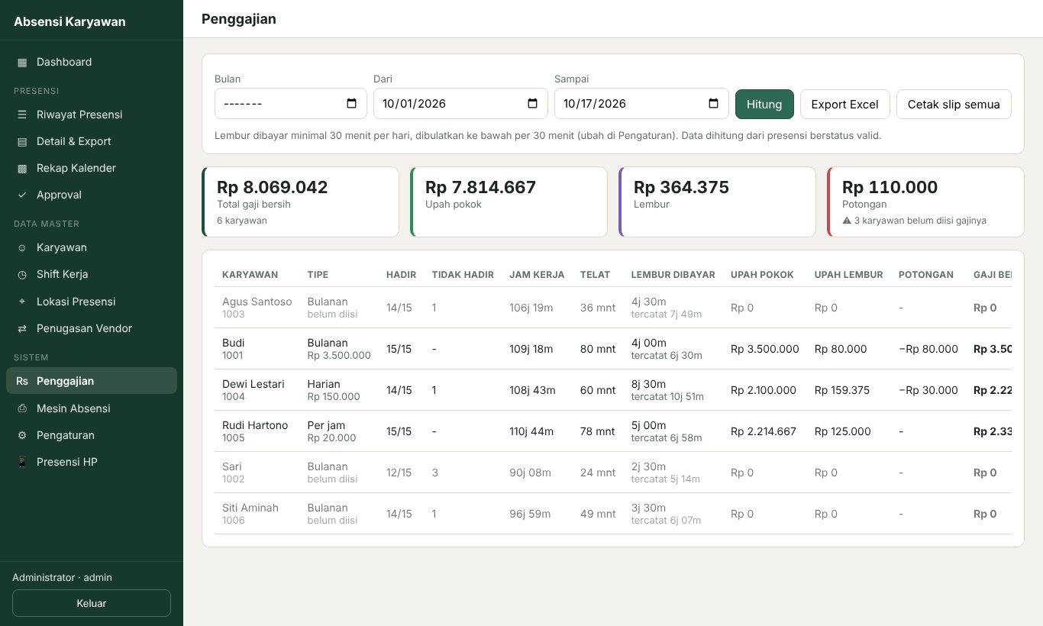Click the Detail & Export table icon
Image resolution: width=1043 pixels, height=626 pixels.
22,141
